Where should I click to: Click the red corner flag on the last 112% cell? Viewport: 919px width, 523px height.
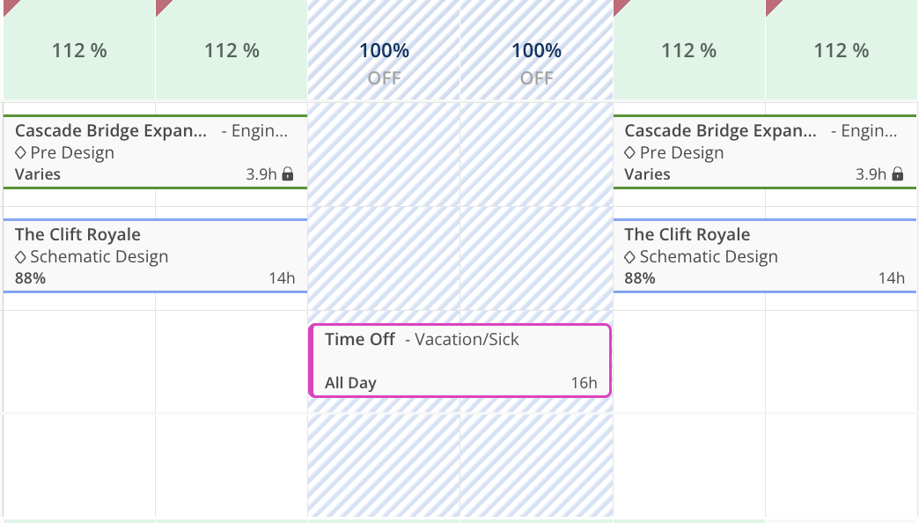coord(772,6)
